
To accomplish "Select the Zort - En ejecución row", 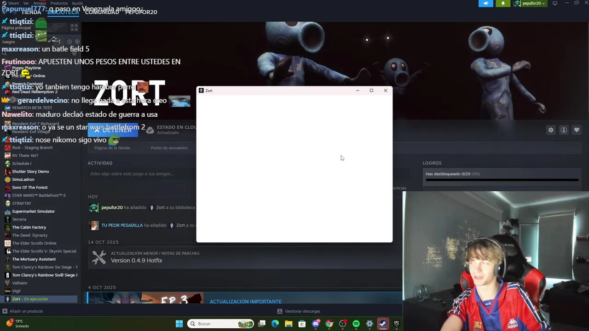I will pyautogui.click(x=40, y=299).
